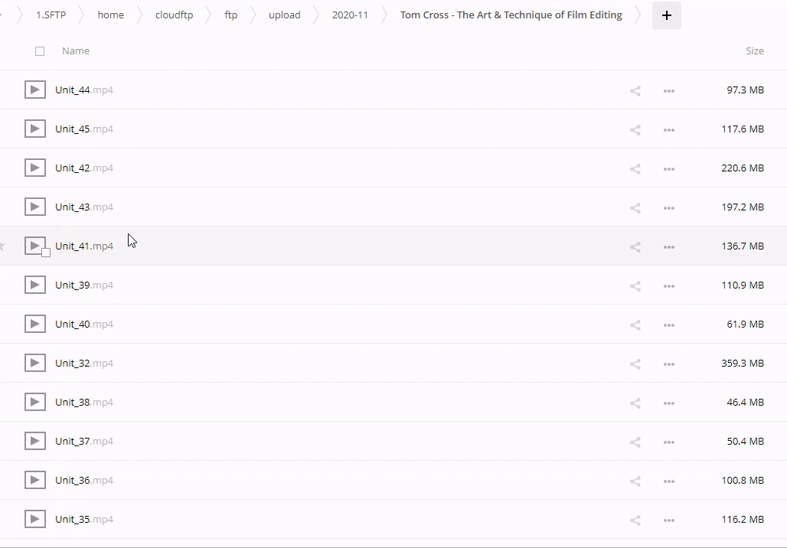Click the share icon for Unit_44.mp4
The image size is (787, 548).
point(635,90)
